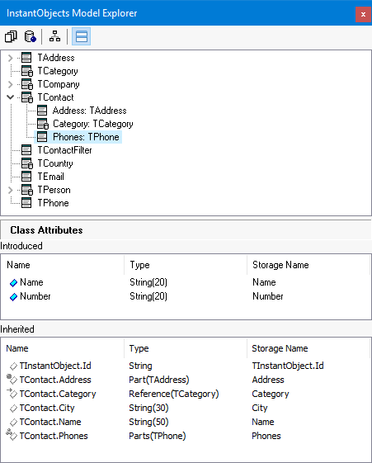Close the Model Explorer window
Image resolution: width=372 pixels, height=463 pixels.
pos(363,14)
